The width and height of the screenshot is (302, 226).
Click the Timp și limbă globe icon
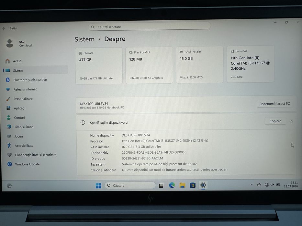coord(9,127)
